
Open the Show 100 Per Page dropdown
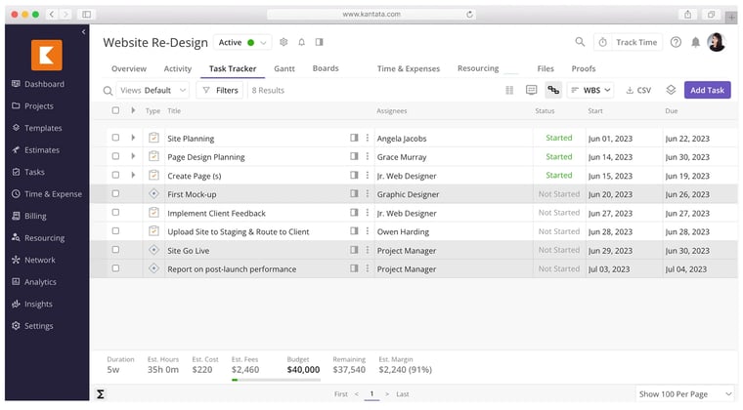point(684,393)
